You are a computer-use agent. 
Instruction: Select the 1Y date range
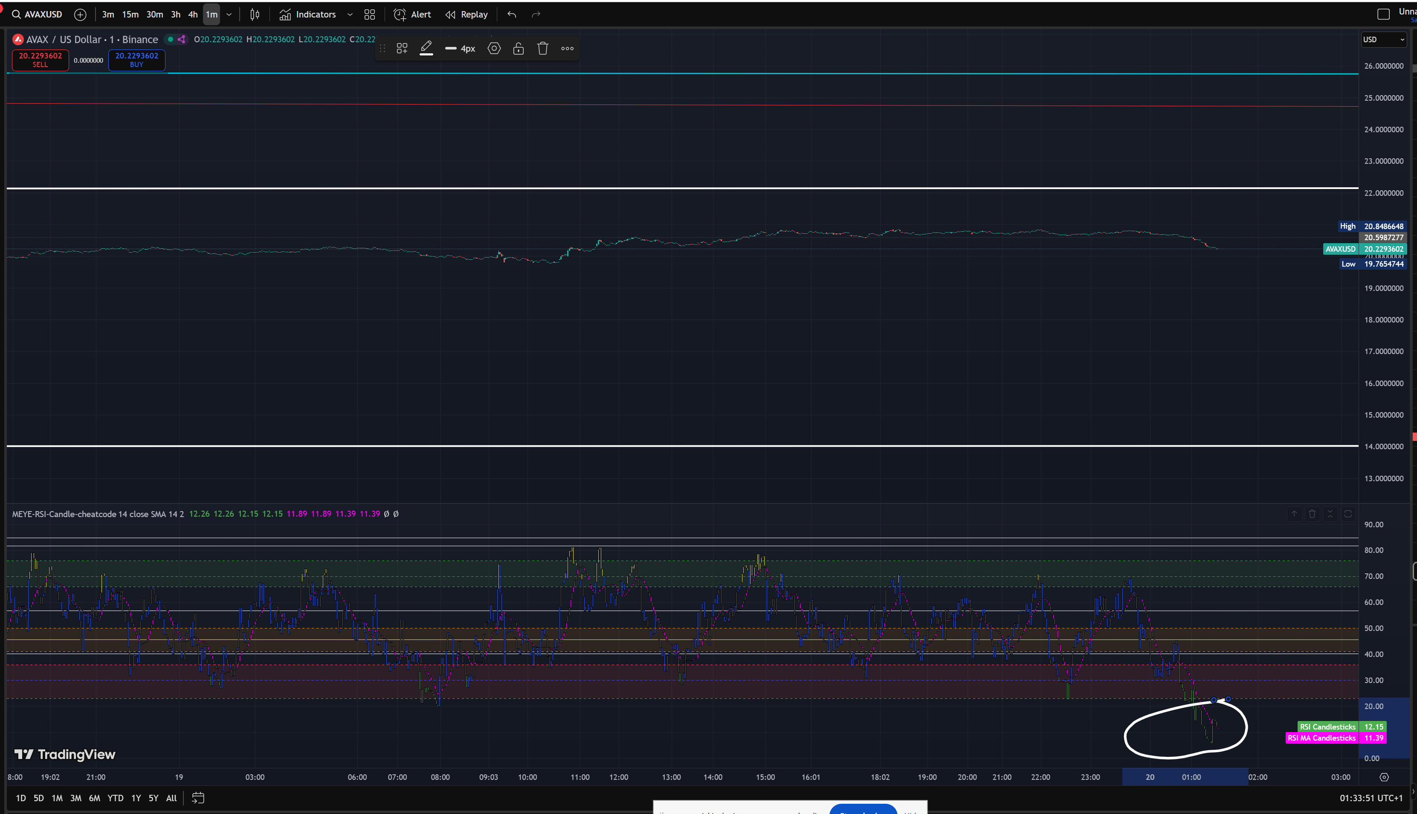point(136,798)
